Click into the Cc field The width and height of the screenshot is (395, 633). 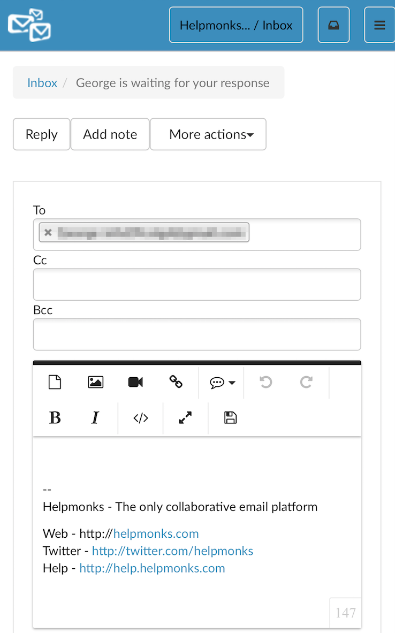point(197,285)
